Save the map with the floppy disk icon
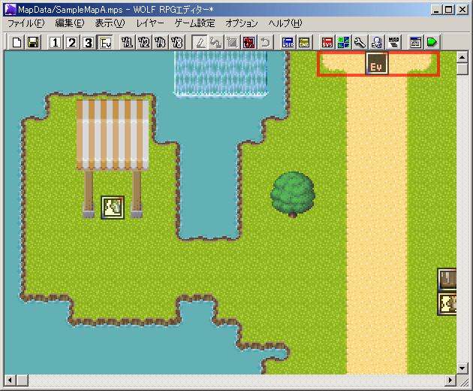473x391 pixels. coord(33,42)
